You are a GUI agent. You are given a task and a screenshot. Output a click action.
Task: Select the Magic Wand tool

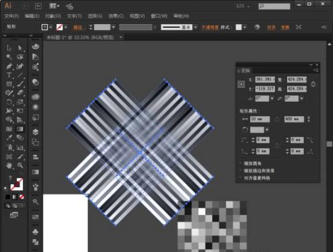pyautogui.click(x=9, y=57)
